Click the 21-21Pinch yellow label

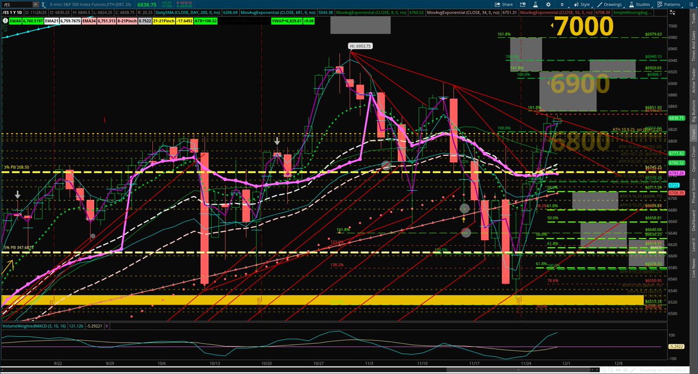[x=163, y=20]
